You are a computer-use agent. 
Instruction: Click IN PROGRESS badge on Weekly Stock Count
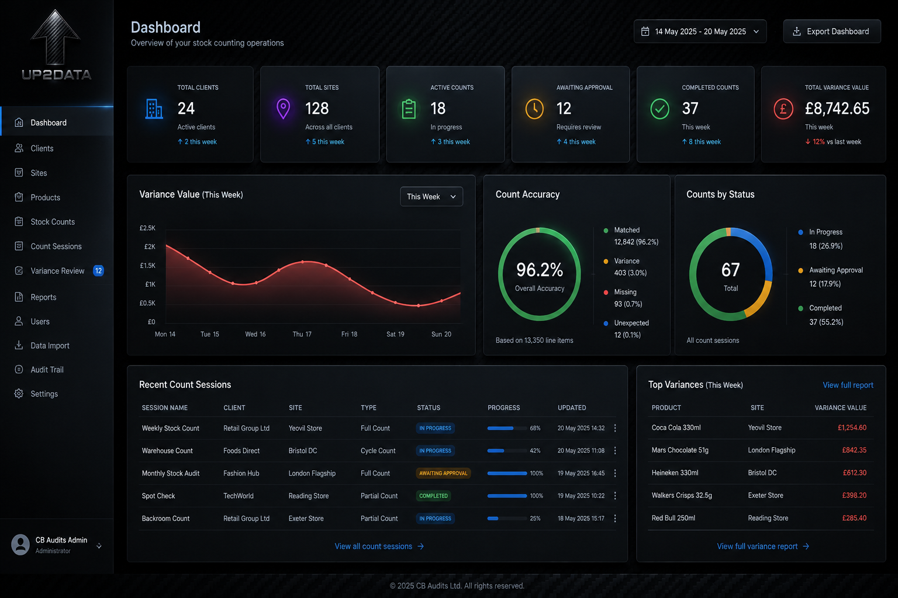coord(436,428)
